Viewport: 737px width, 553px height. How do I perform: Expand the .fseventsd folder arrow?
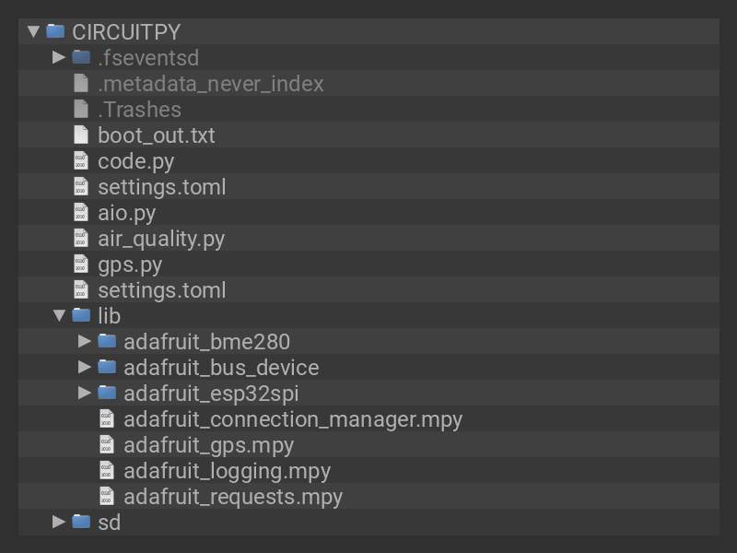tap(60, 58)
